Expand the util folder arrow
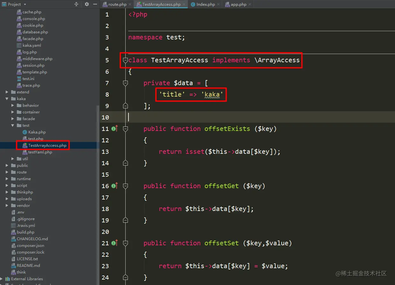The width and height of the screenshot is (395, 285). point(13,159)
